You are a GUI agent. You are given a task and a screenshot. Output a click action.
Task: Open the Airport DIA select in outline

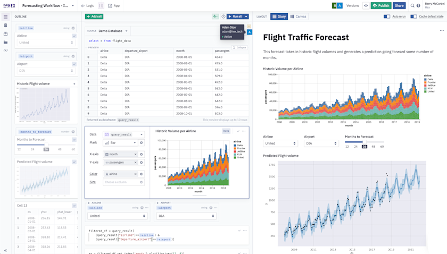46,71
